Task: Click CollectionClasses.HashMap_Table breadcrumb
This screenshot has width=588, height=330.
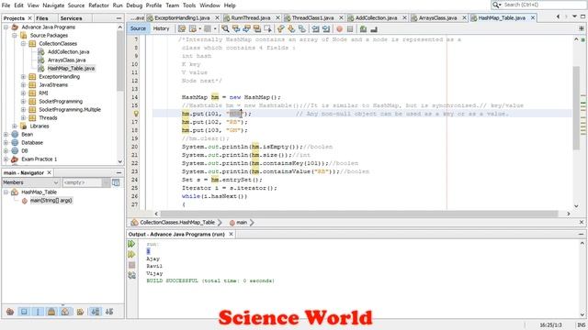Action: point(177,222)
